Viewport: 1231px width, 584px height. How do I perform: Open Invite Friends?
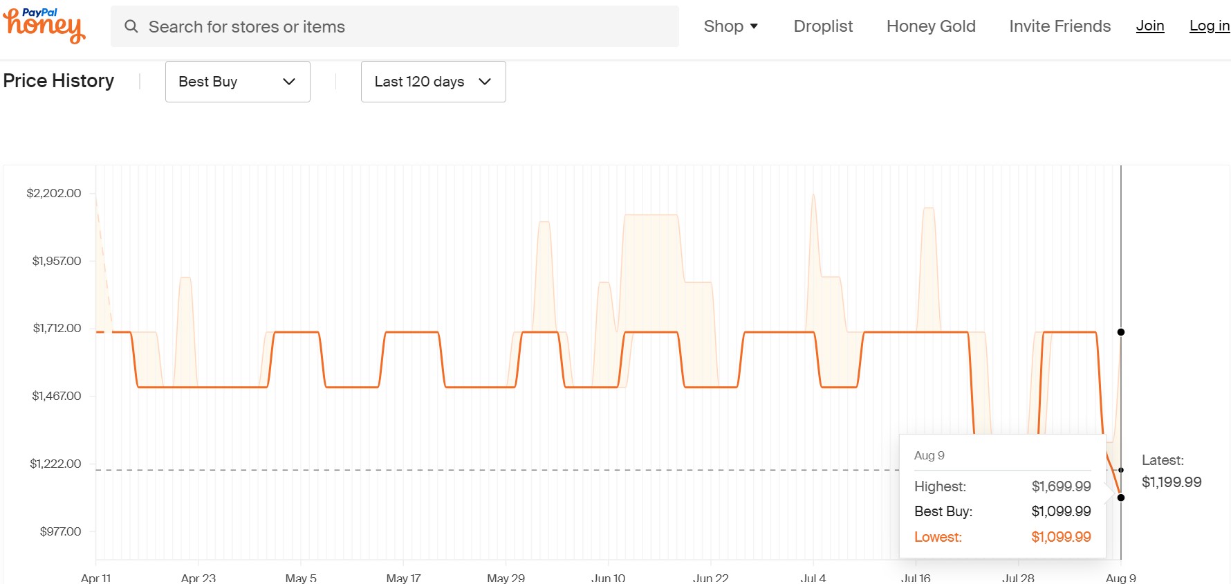[x=1059, y=26]
